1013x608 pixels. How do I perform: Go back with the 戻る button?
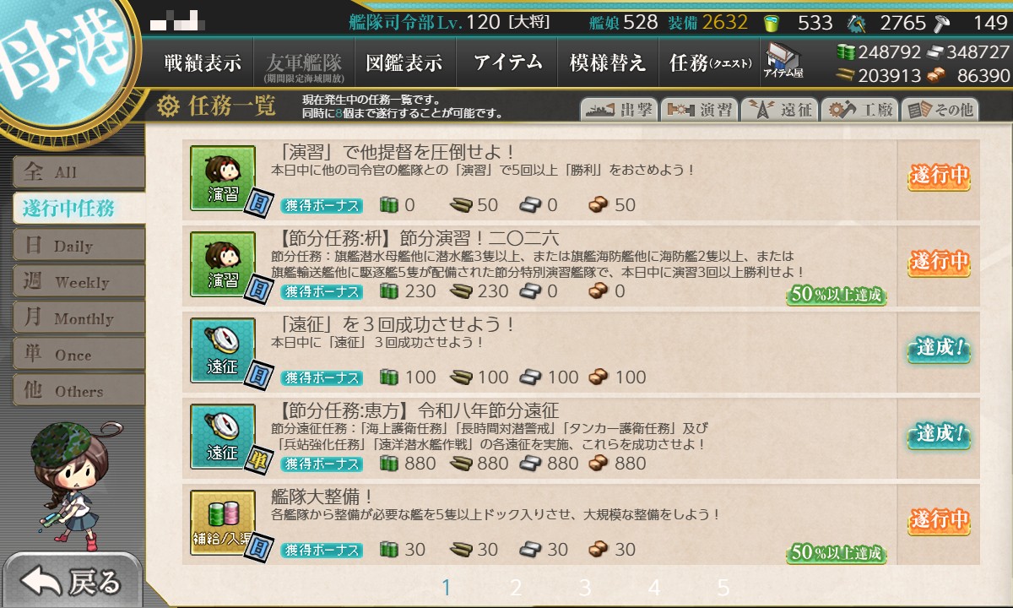pyautogui.click(x=72, y=581)
